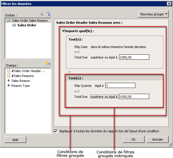The height and width of the screenshot is (158, 173).
Task: Open the Nouveau groupe dropdown
Action: [x=153, y=14]
